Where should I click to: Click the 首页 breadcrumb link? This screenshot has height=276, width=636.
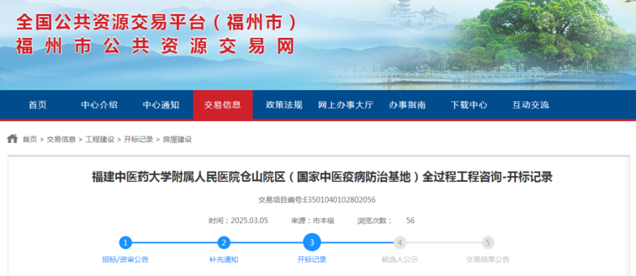tap(30, 140)
